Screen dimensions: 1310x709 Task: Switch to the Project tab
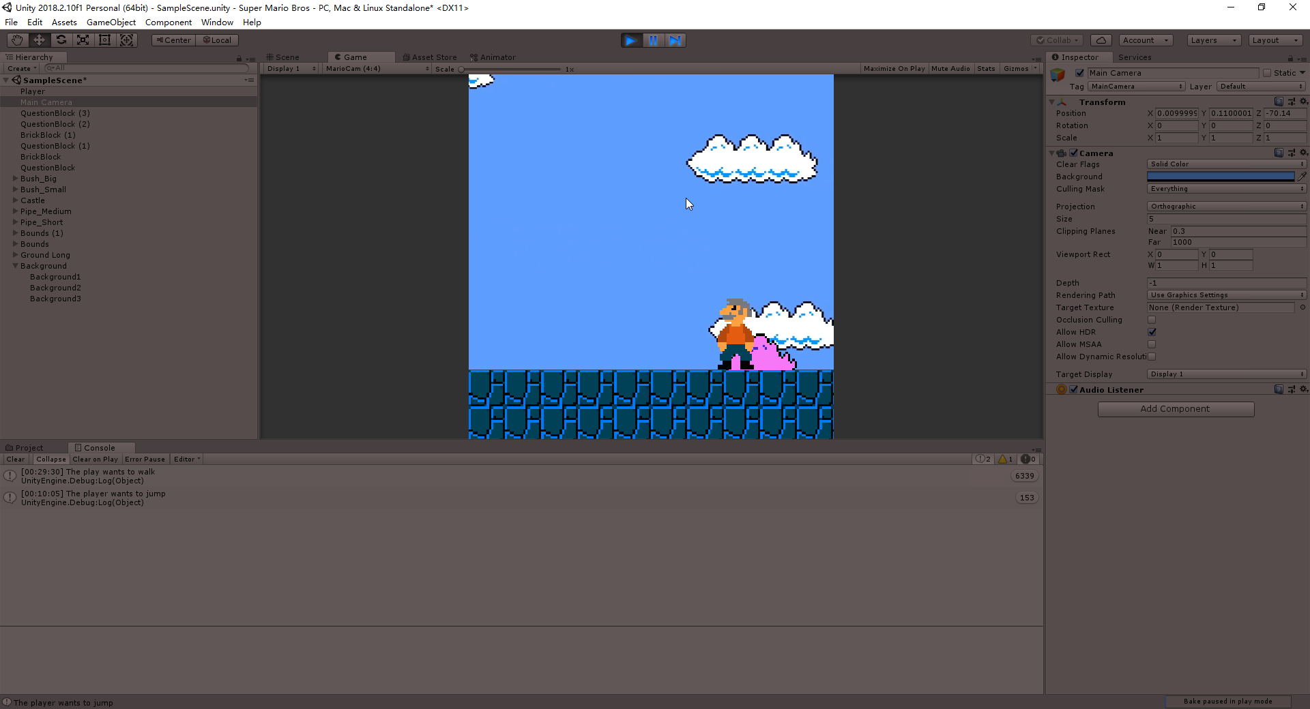coord(25,448)
